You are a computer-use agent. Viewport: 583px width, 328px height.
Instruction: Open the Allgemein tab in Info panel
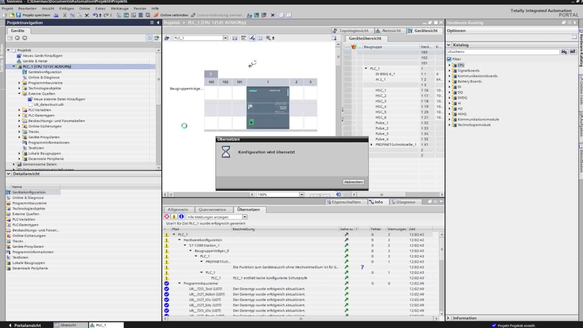click(178, 210)
